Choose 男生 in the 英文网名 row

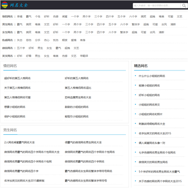38,56
